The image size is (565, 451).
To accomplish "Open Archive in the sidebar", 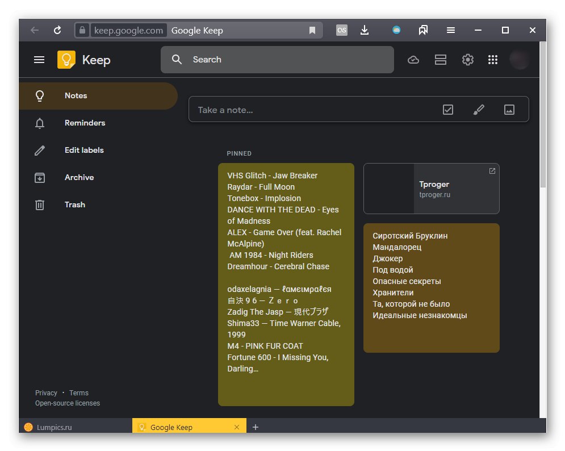I will [98, 177].
